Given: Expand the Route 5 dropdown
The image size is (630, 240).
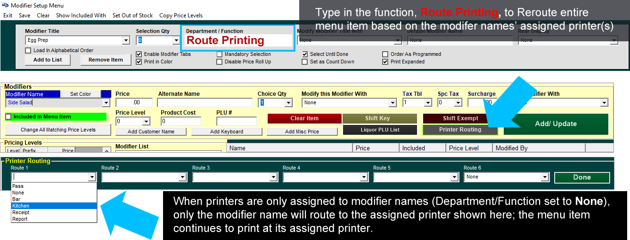Looking at the screenshot, I should click(455, 177).
